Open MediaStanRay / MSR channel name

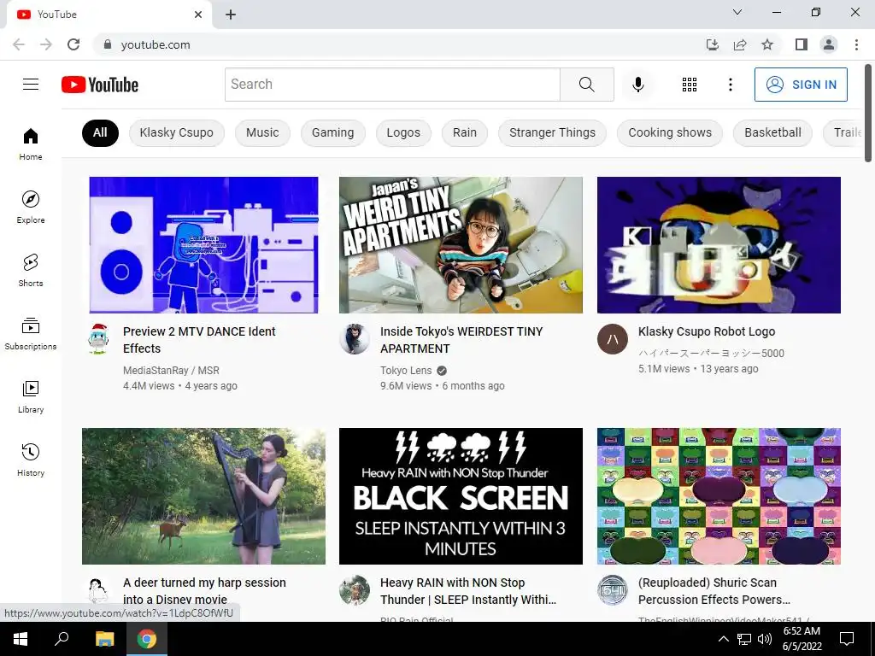(171, 371)
